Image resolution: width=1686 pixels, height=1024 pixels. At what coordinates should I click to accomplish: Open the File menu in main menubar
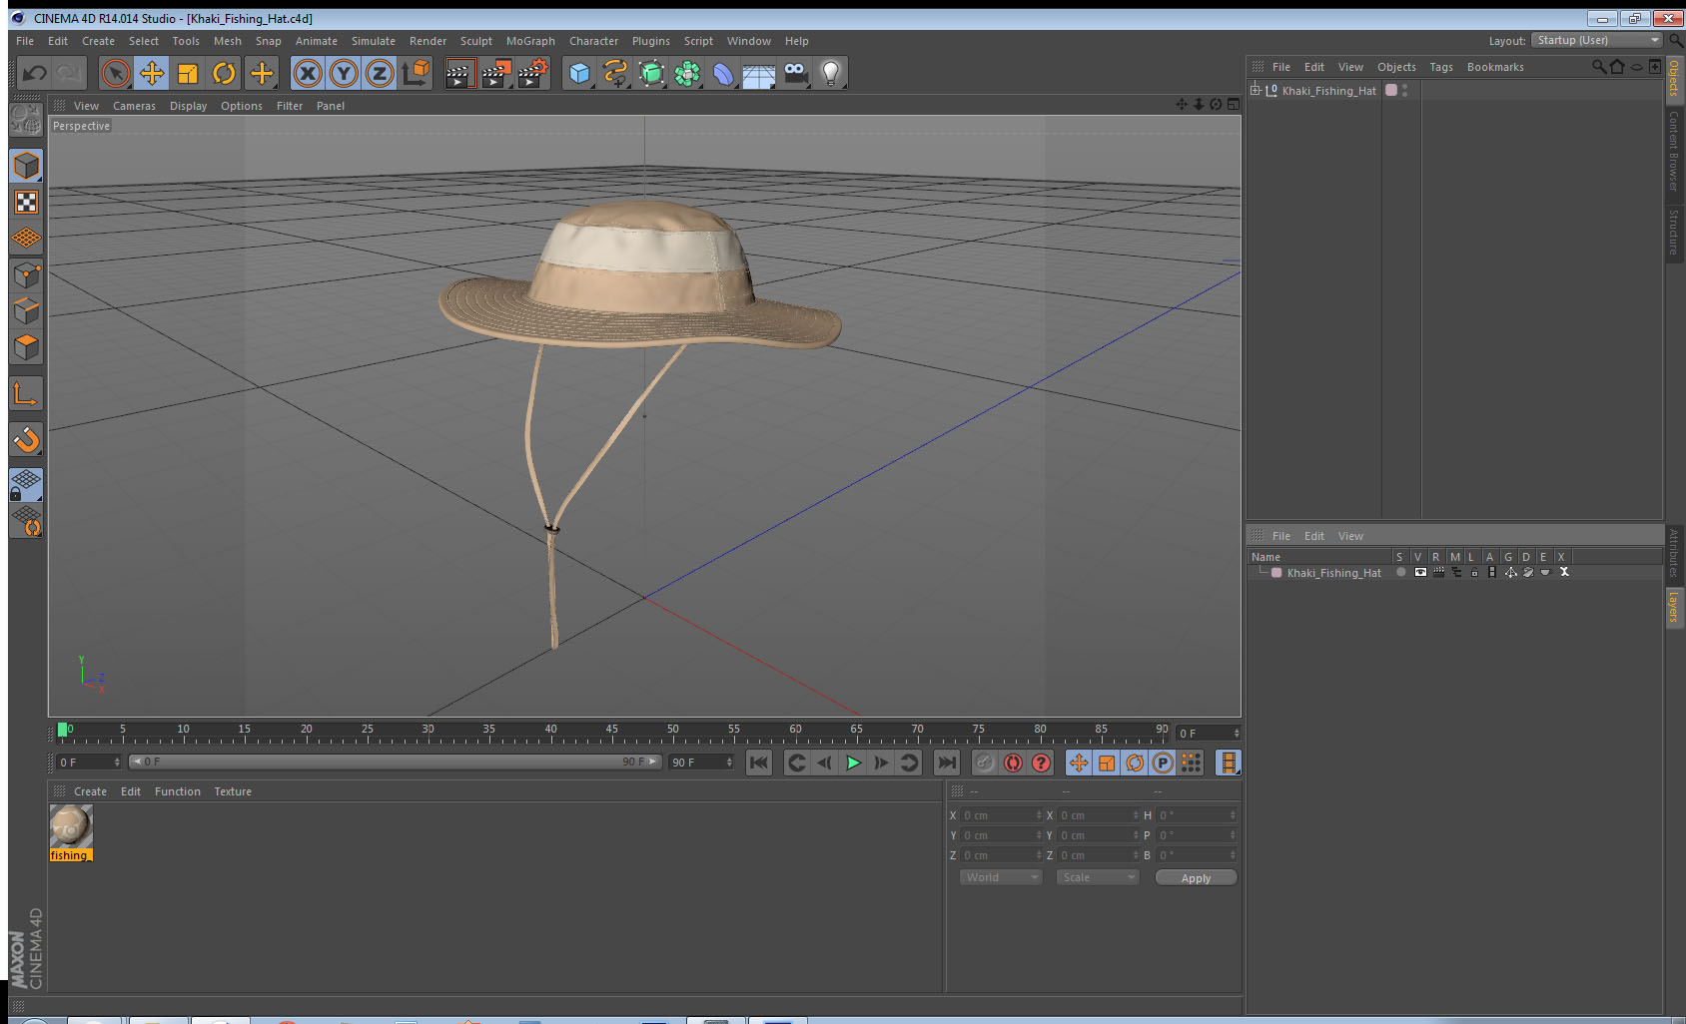pyautogui.click(x=25, y=41)
